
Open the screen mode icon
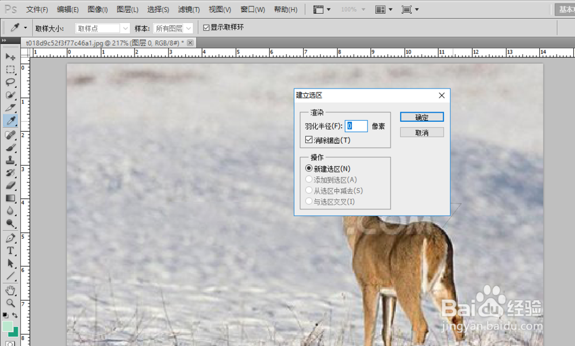click(x=407, y=10)
